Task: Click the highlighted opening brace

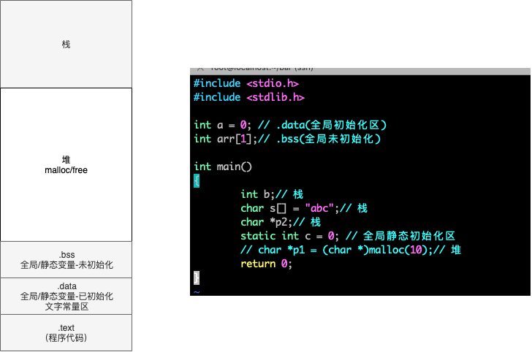Action: click(197, 181)
